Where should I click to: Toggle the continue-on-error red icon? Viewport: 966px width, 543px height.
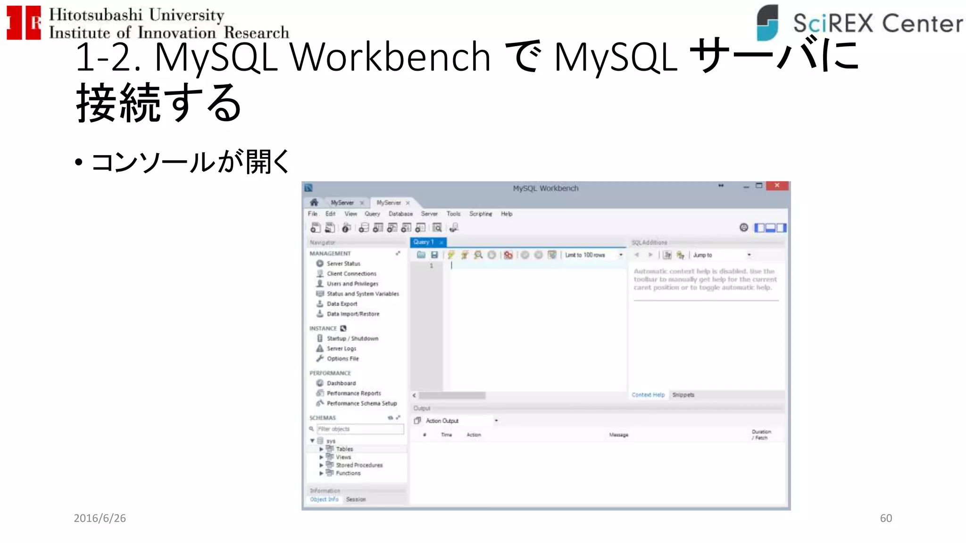(x=508, y=255)
